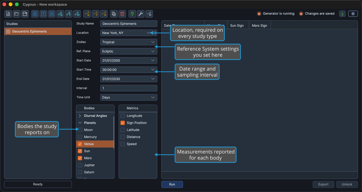The height and width of the screenshot is (192, 362).
Task: Add a study with the blue T box icon
Action: [x=43, y=14]
